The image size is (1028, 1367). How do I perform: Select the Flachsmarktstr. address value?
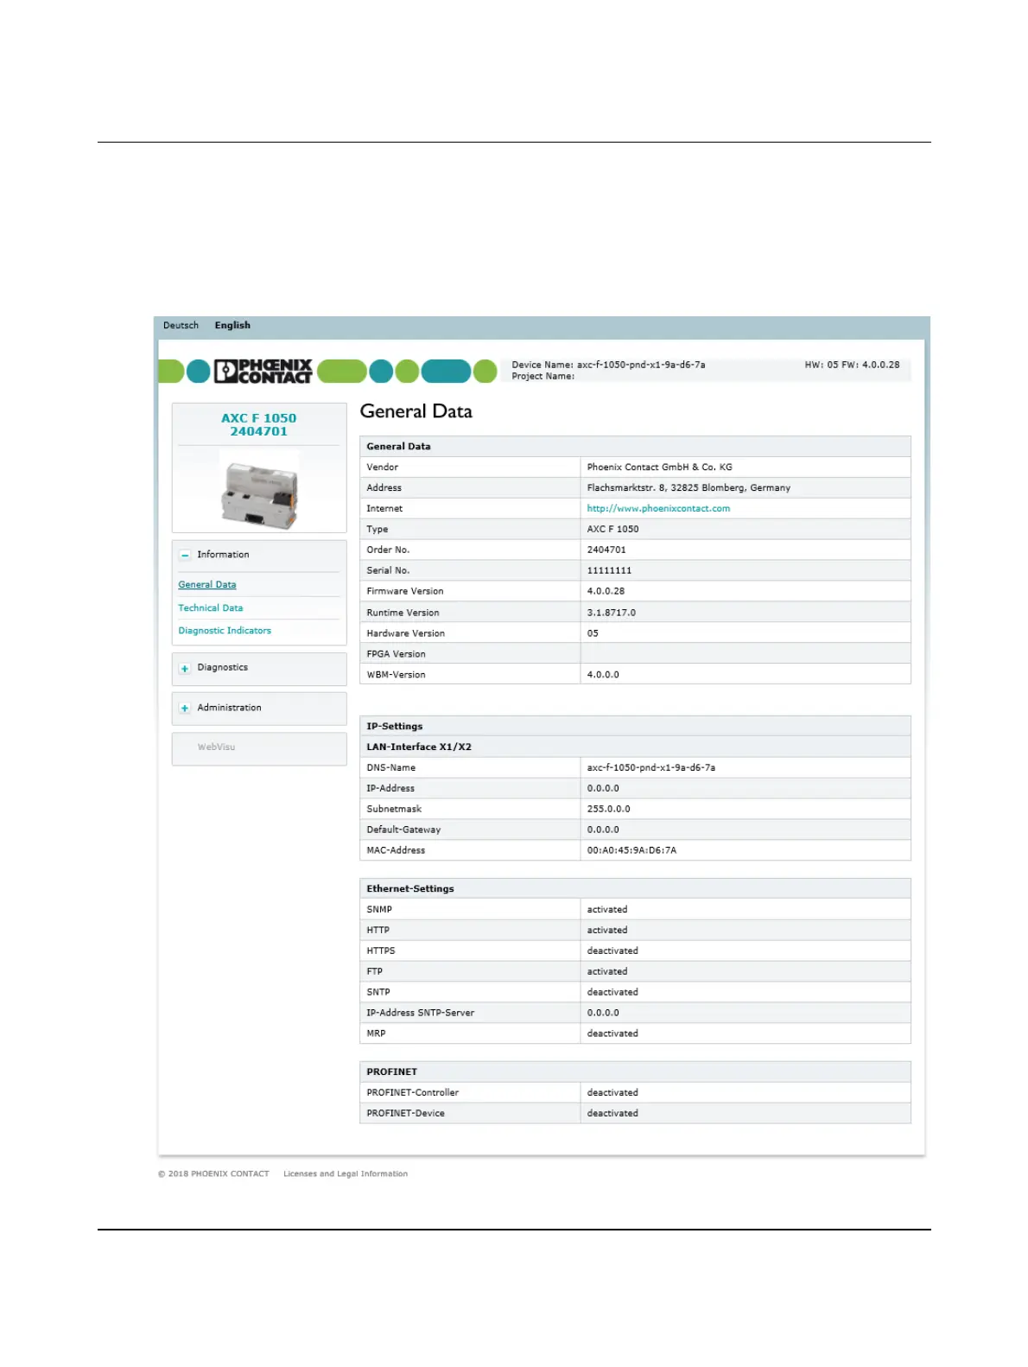coord(689,488)
